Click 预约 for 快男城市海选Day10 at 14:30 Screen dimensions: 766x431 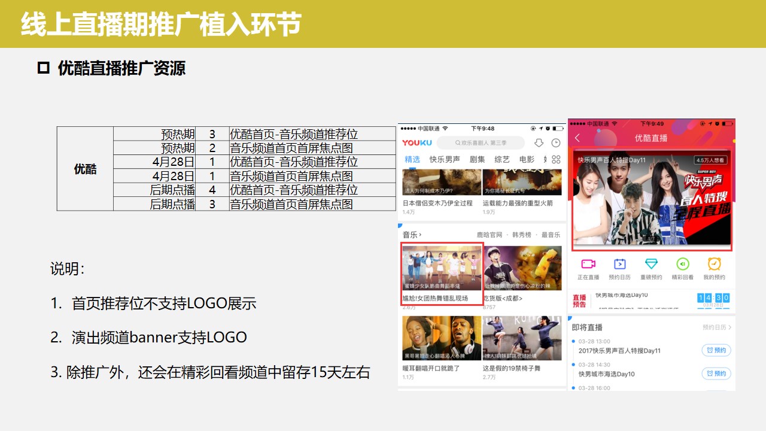[x=716, y=374]
